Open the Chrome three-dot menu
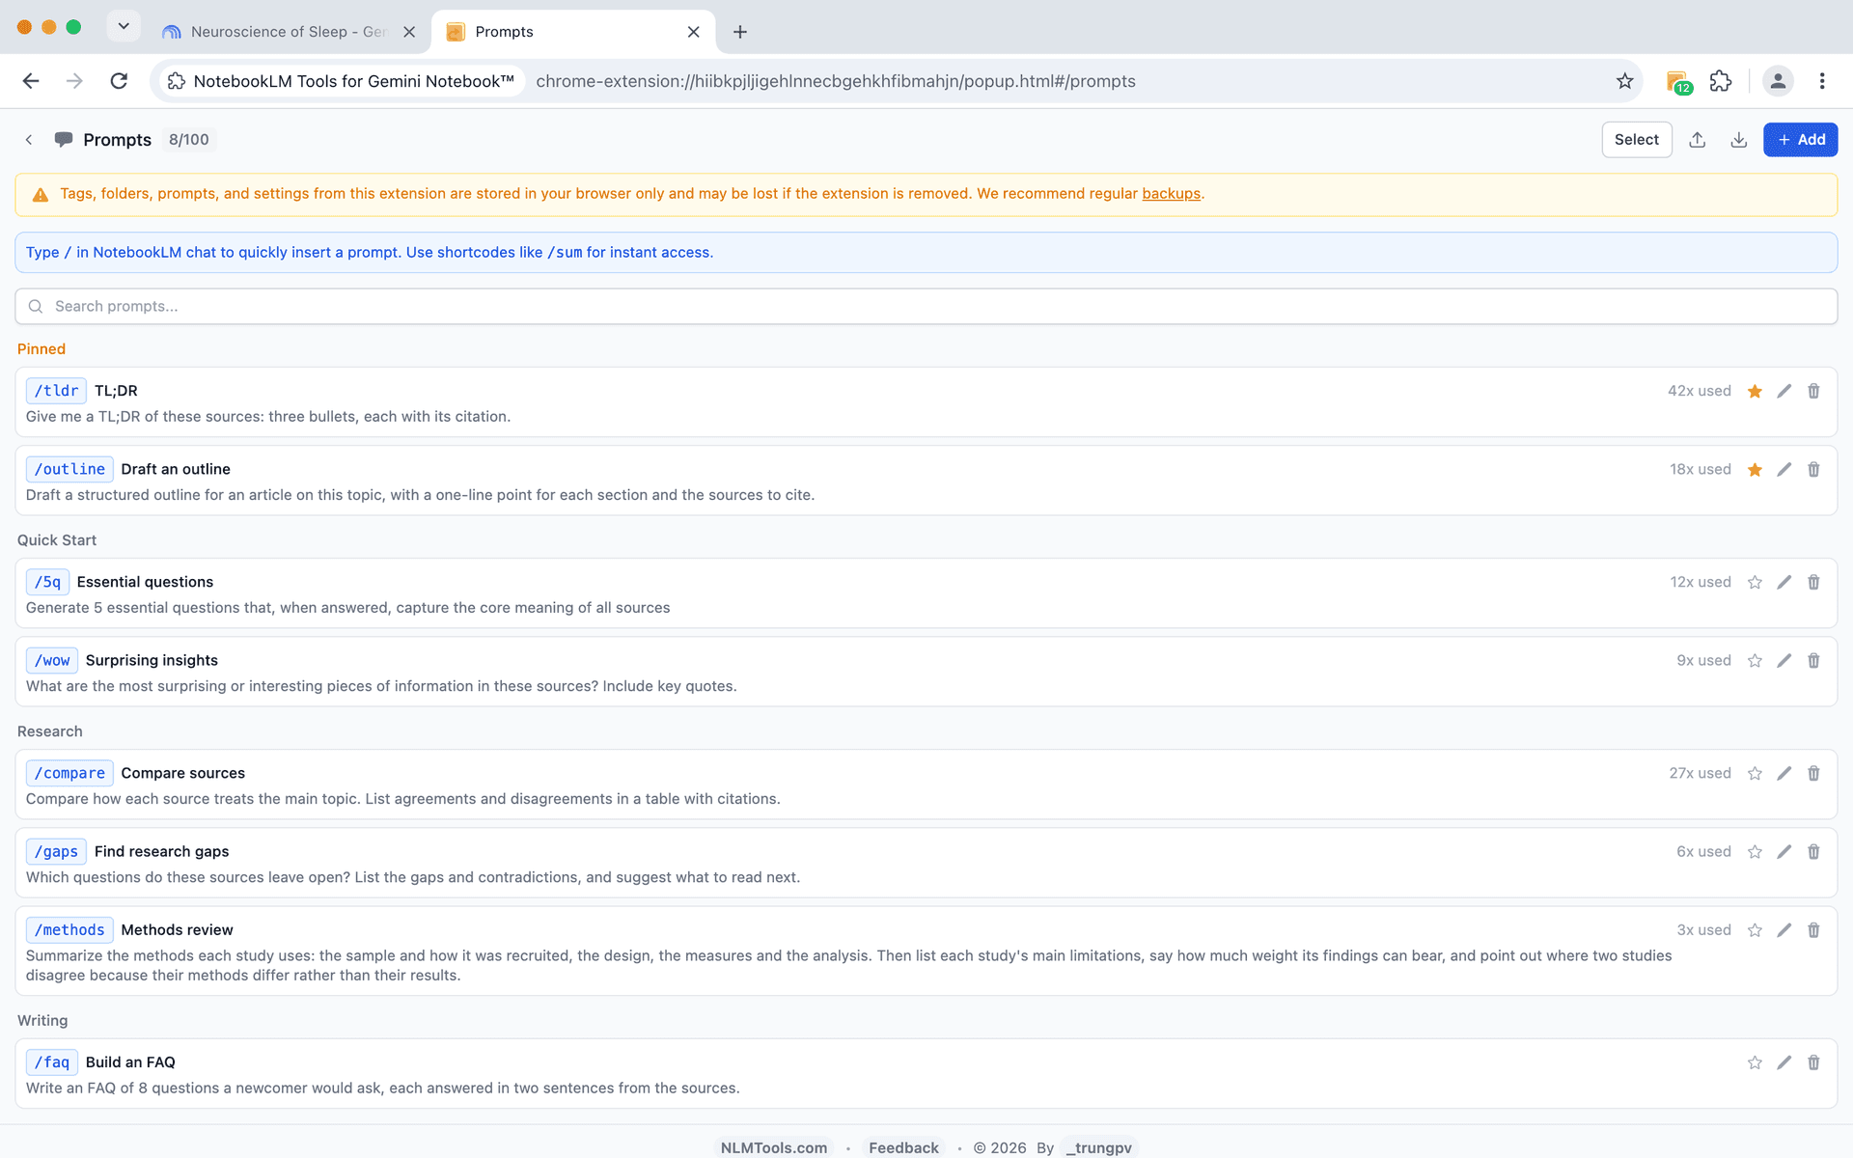This screenshot has width=1853, height=1158. pyautogui.click(x=1822, y=81)
